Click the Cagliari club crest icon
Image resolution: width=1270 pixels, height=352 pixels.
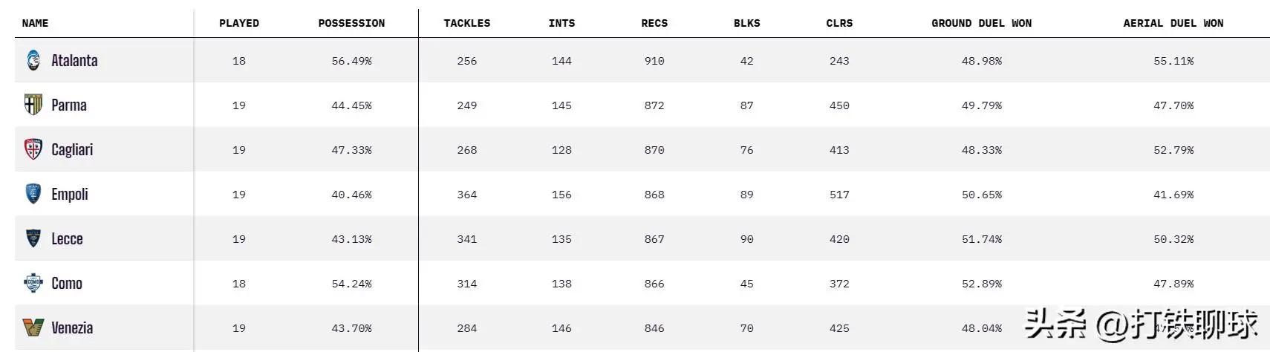(33, 149)
